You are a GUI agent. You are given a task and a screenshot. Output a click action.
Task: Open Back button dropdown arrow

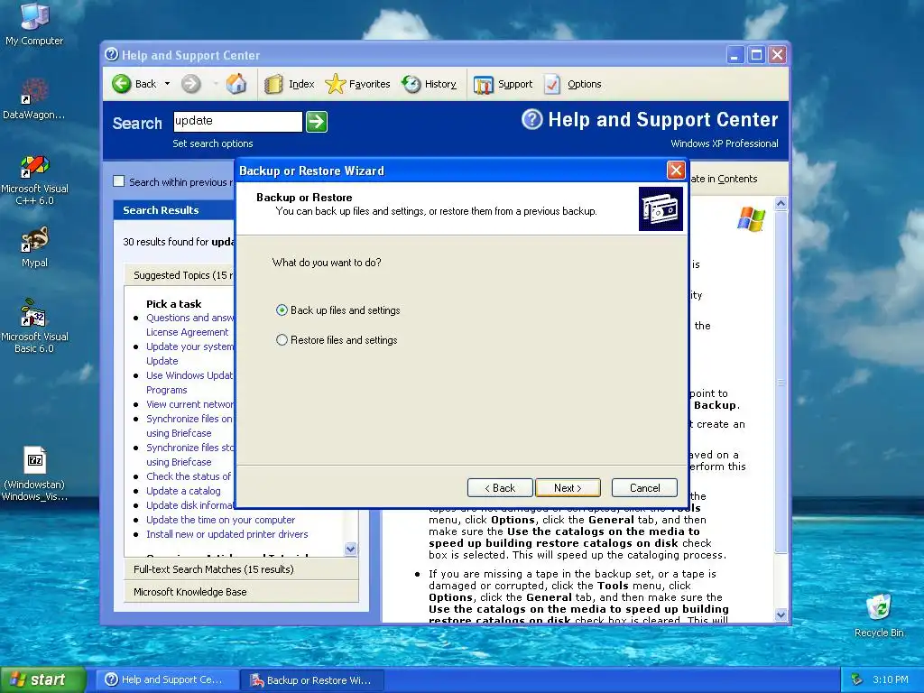point(167,84)
